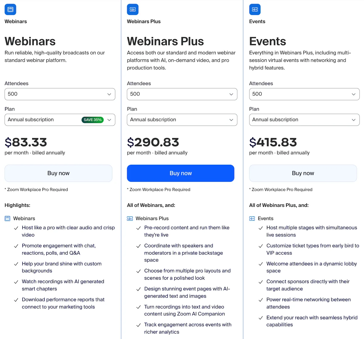
Task: Click the checkmark beside 'Watch recordings with AI generated smart chapters'
Action: tap(16, 282)
